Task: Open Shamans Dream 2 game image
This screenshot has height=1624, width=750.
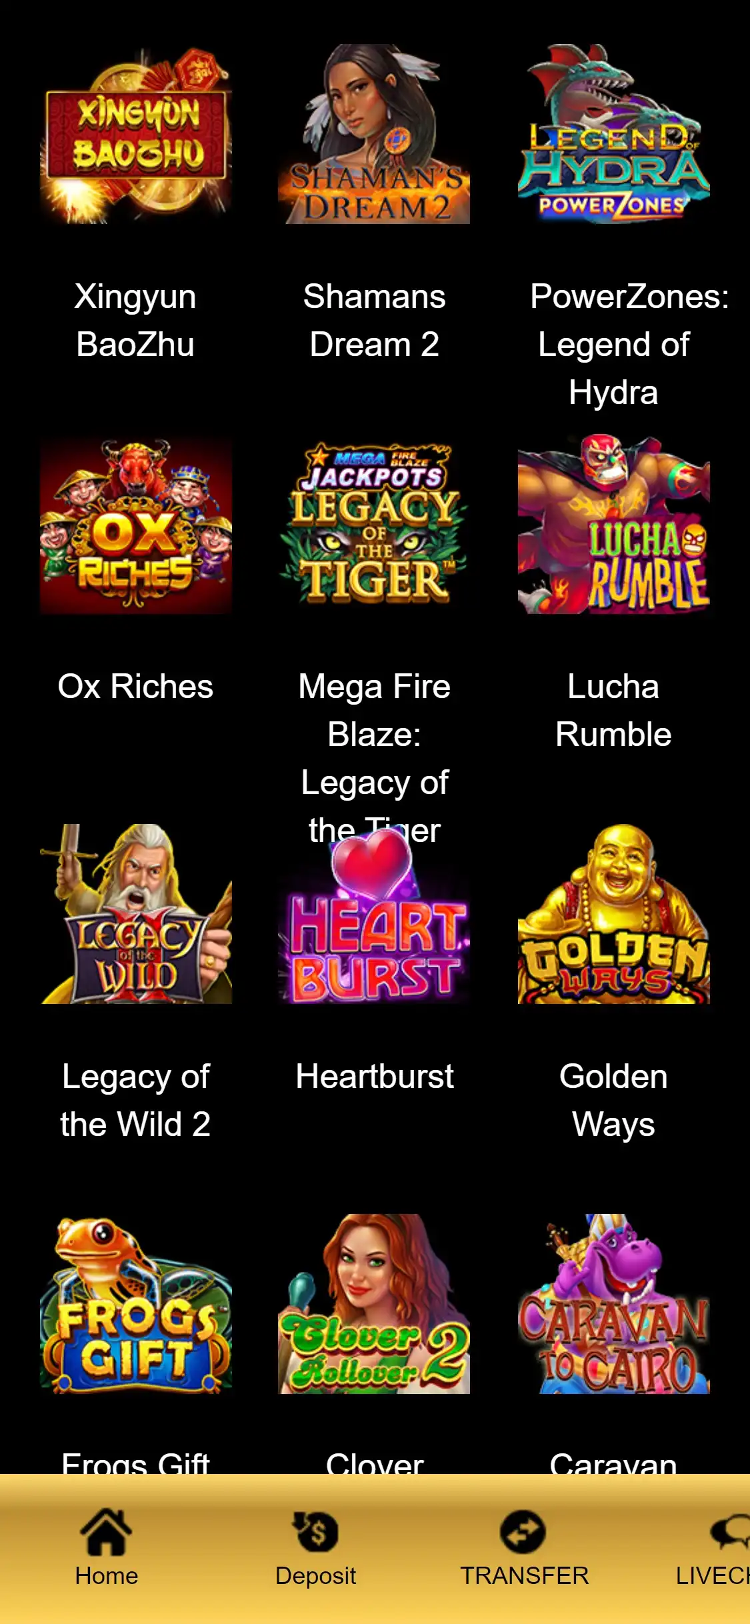Action: 374,134
